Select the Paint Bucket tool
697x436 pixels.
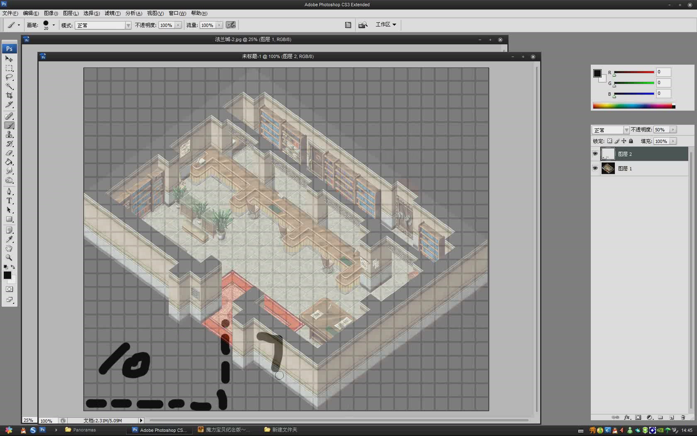coord(9,162)
